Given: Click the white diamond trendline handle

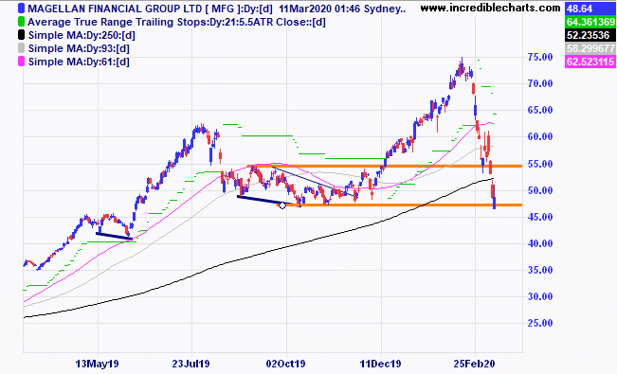Looking at the screenshot, I should [x=282, y=205].
